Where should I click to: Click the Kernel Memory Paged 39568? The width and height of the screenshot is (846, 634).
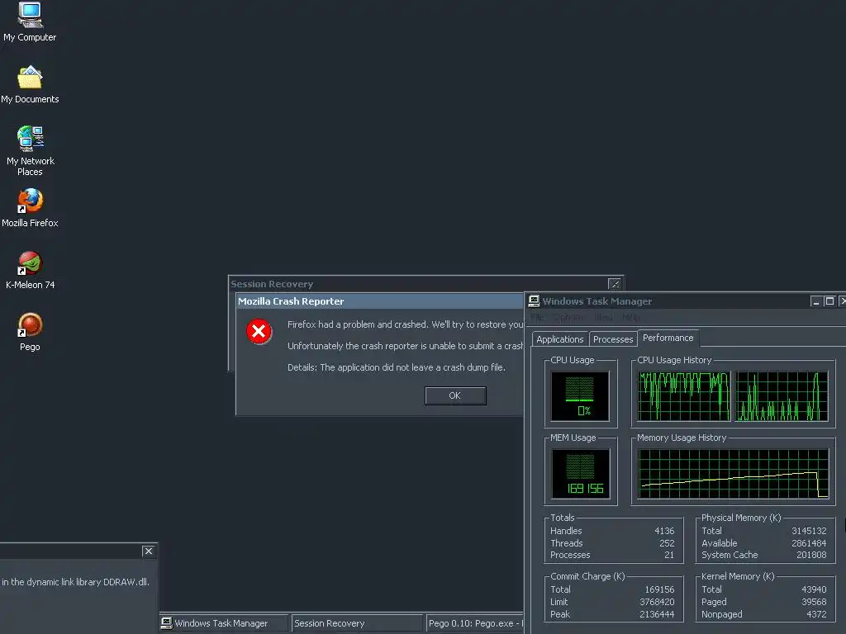[x=814, y=602]
